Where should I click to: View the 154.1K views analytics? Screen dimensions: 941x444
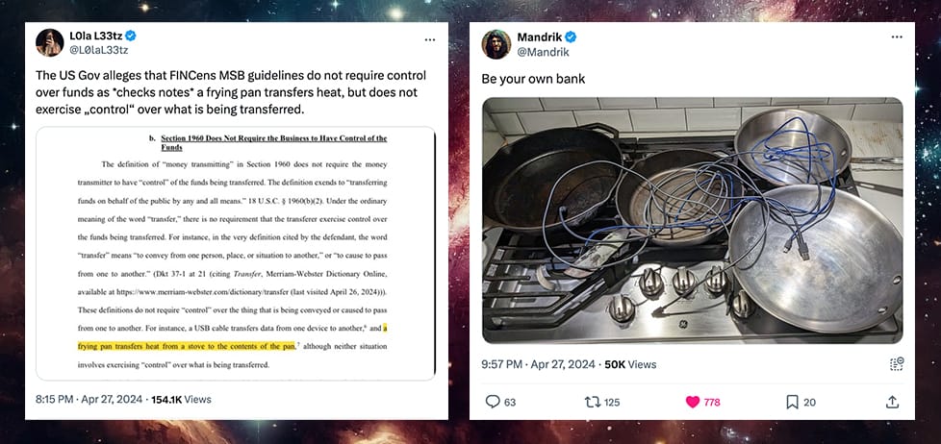(x=183, y=399)
